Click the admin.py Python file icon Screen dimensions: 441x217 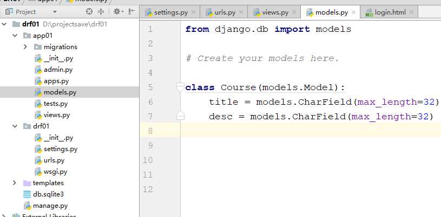38,70
